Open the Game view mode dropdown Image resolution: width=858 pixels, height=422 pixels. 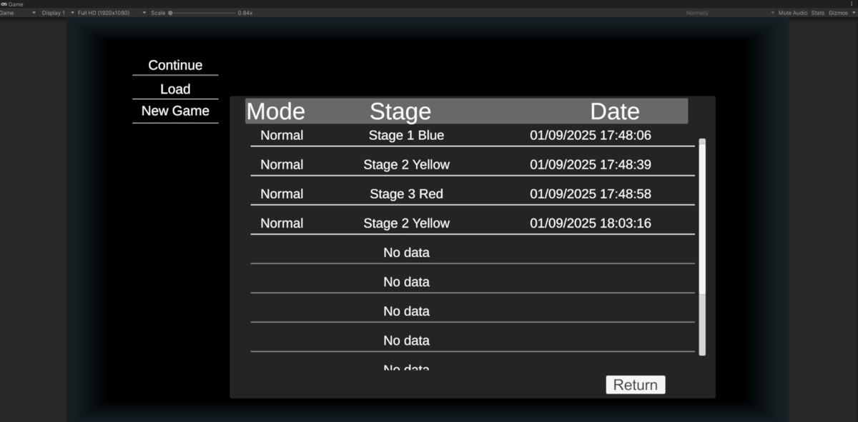(18, 13)
